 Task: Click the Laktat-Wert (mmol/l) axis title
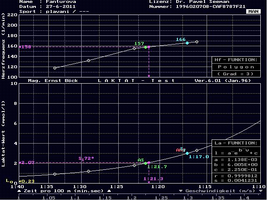[x=3, y=134]
